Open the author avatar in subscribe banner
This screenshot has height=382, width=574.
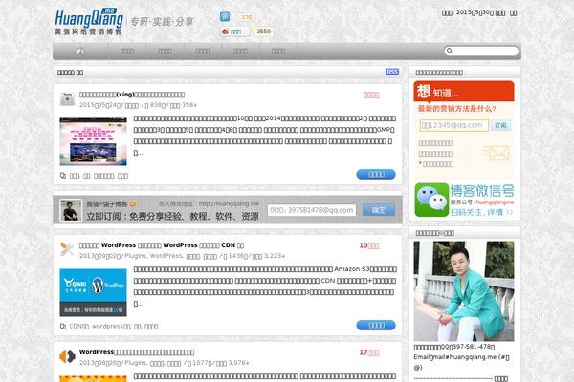pos(71,210)
